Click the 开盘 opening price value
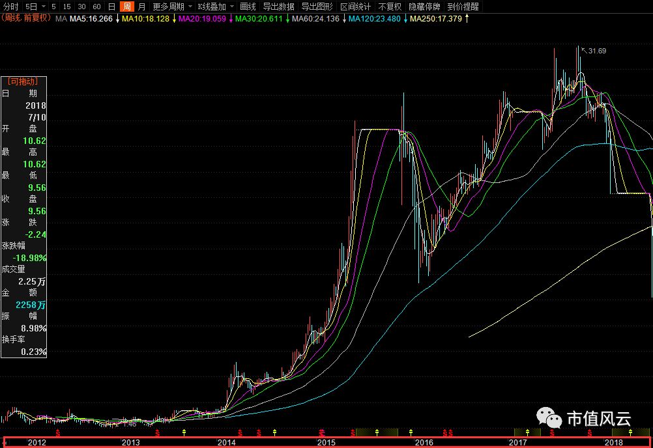The image size is (653, 448). [x=34, y=141]
